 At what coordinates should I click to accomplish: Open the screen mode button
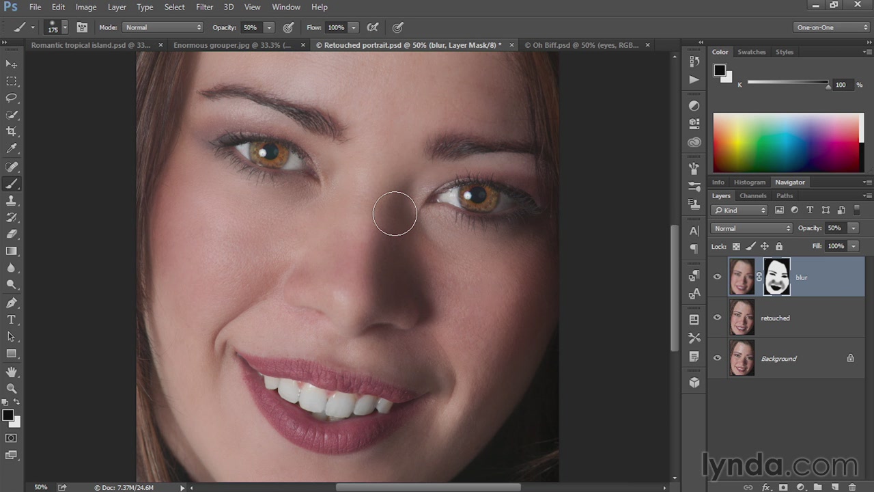12,455
